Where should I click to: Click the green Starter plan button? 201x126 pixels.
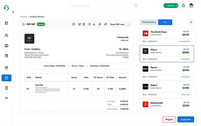(x=171, y=5)
